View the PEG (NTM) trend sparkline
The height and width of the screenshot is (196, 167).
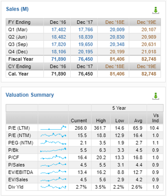tap(53, 142)
